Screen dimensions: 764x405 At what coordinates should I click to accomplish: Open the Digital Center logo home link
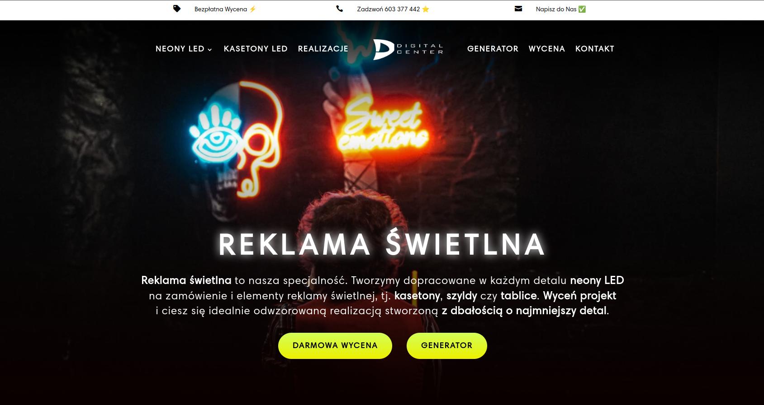pos(408,49)
